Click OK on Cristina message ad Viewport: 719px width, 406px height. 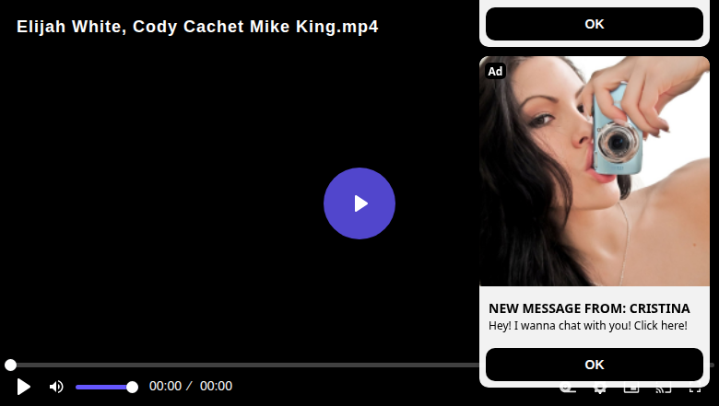pyautogui.click(x=595, y=365)
